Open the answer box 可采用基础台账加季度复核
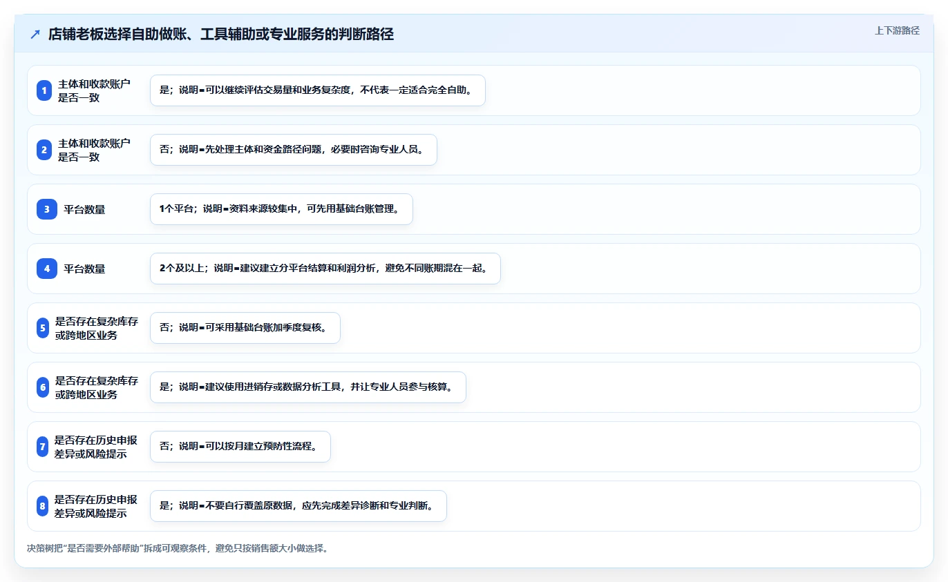 245,328
